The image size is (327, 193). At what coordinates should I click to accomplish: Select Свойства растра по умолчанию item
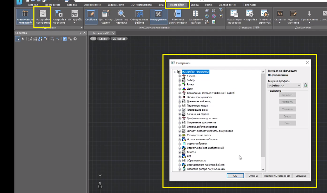pyautogui.click(x=205, y=169)
